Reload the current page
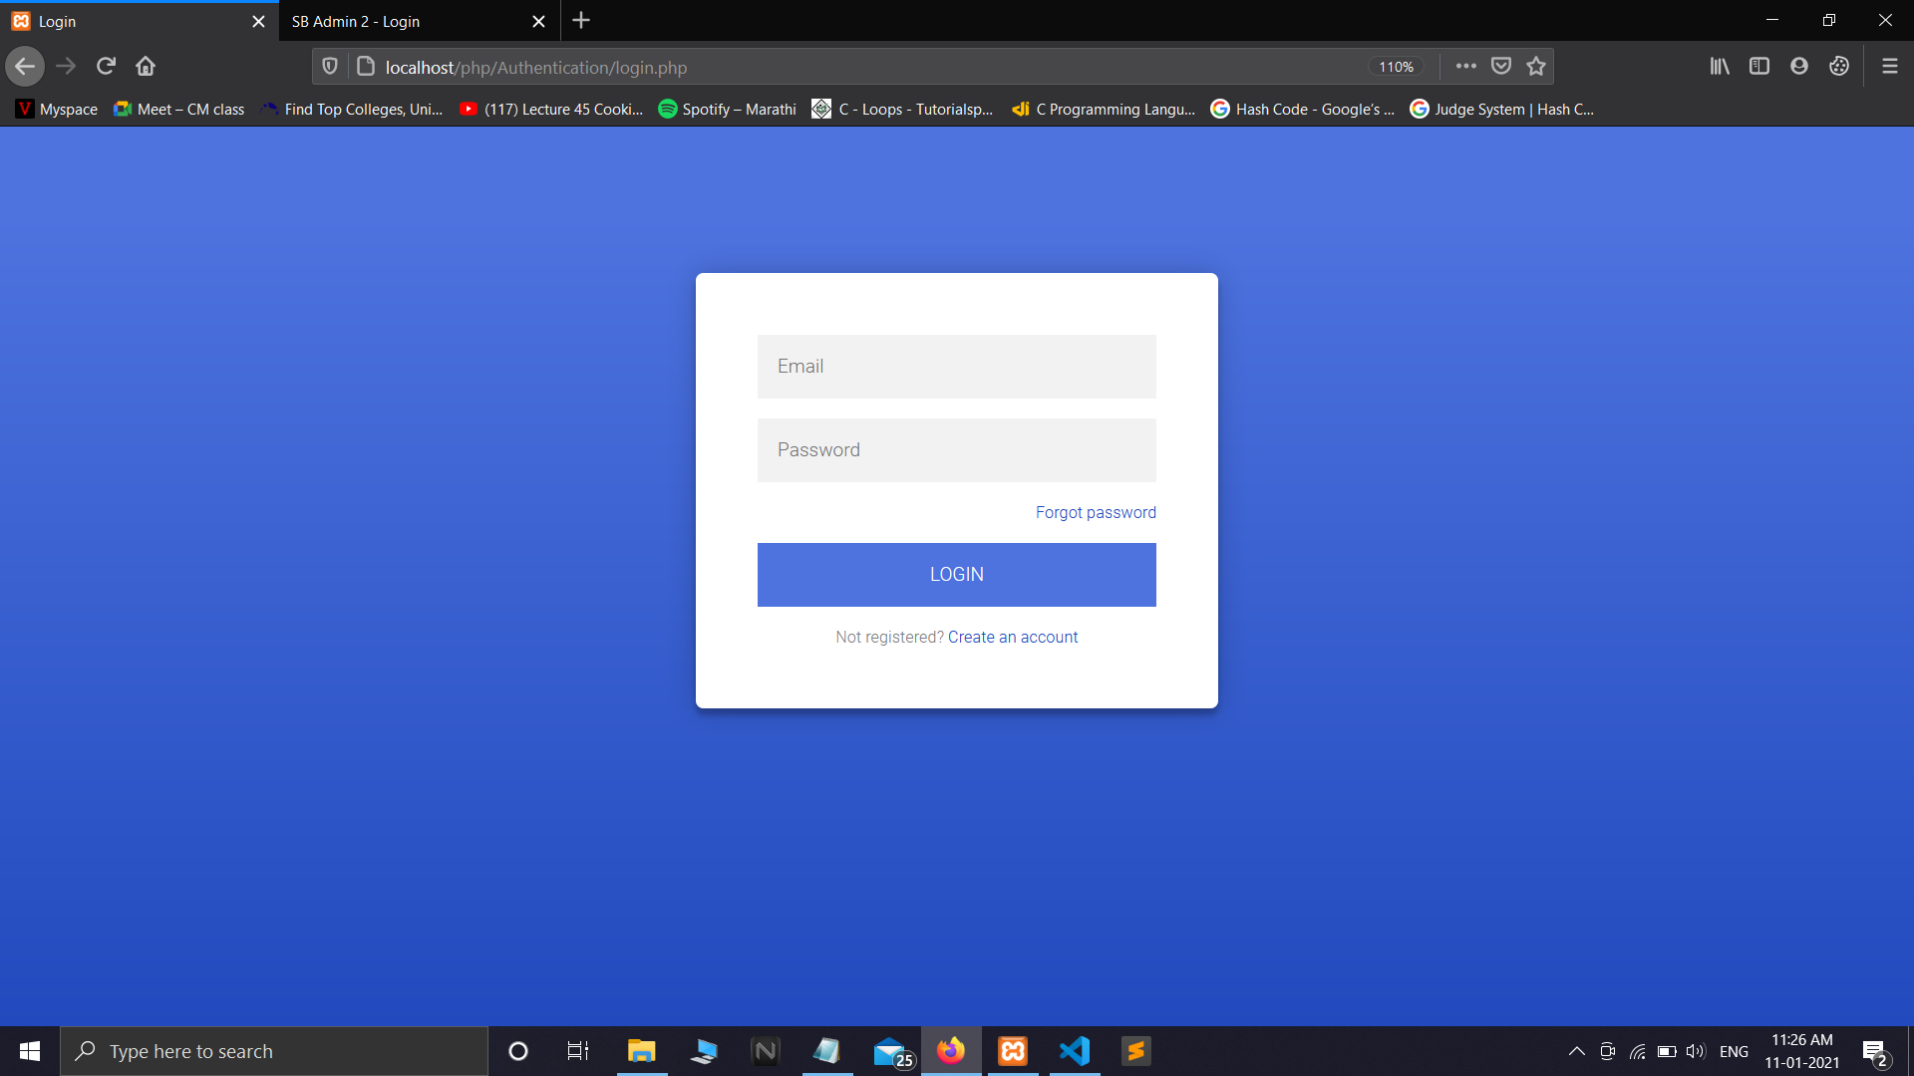The height and width of the screenshot is (1076, 1914). coord(105,66)
